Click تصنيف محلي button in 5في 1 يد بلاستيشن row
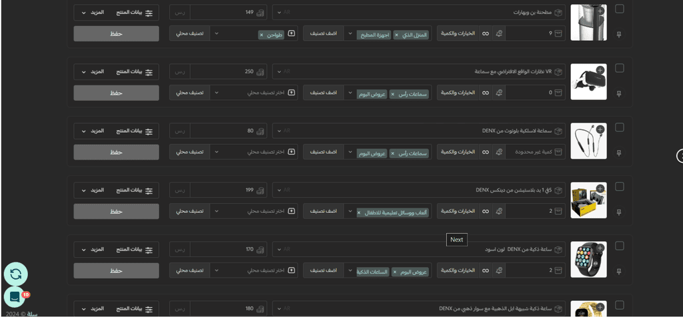Image resolution: width=683 pixels, height=317 pixels. tap(189, 211)
